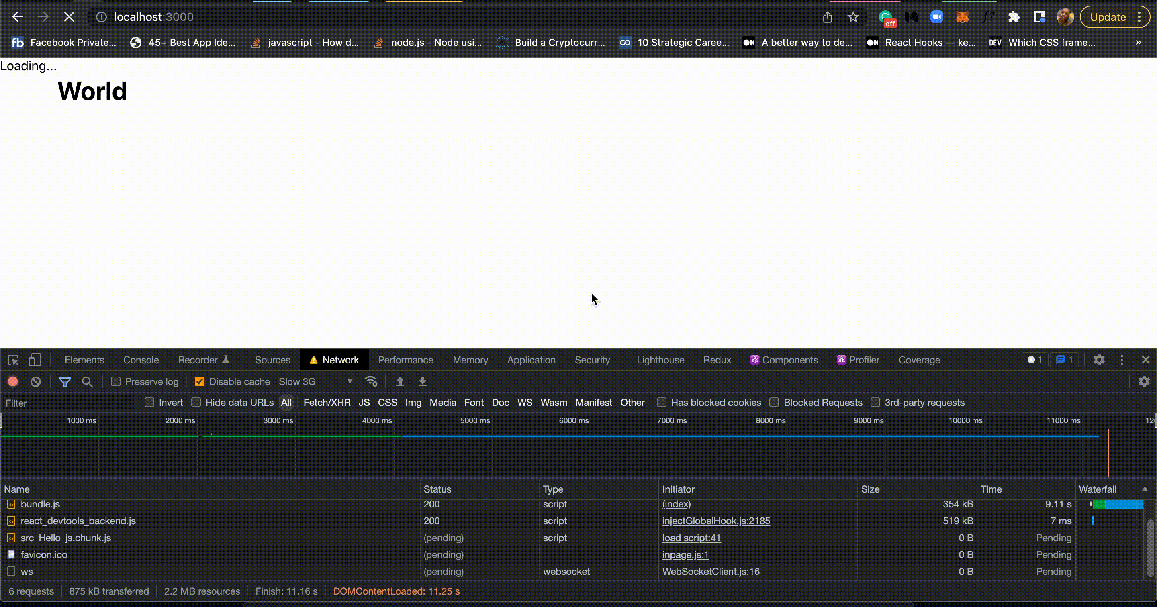Viewport: 1157px width, 607px height.
Task: Clear the network log
Action: click(x=35, y=382)
